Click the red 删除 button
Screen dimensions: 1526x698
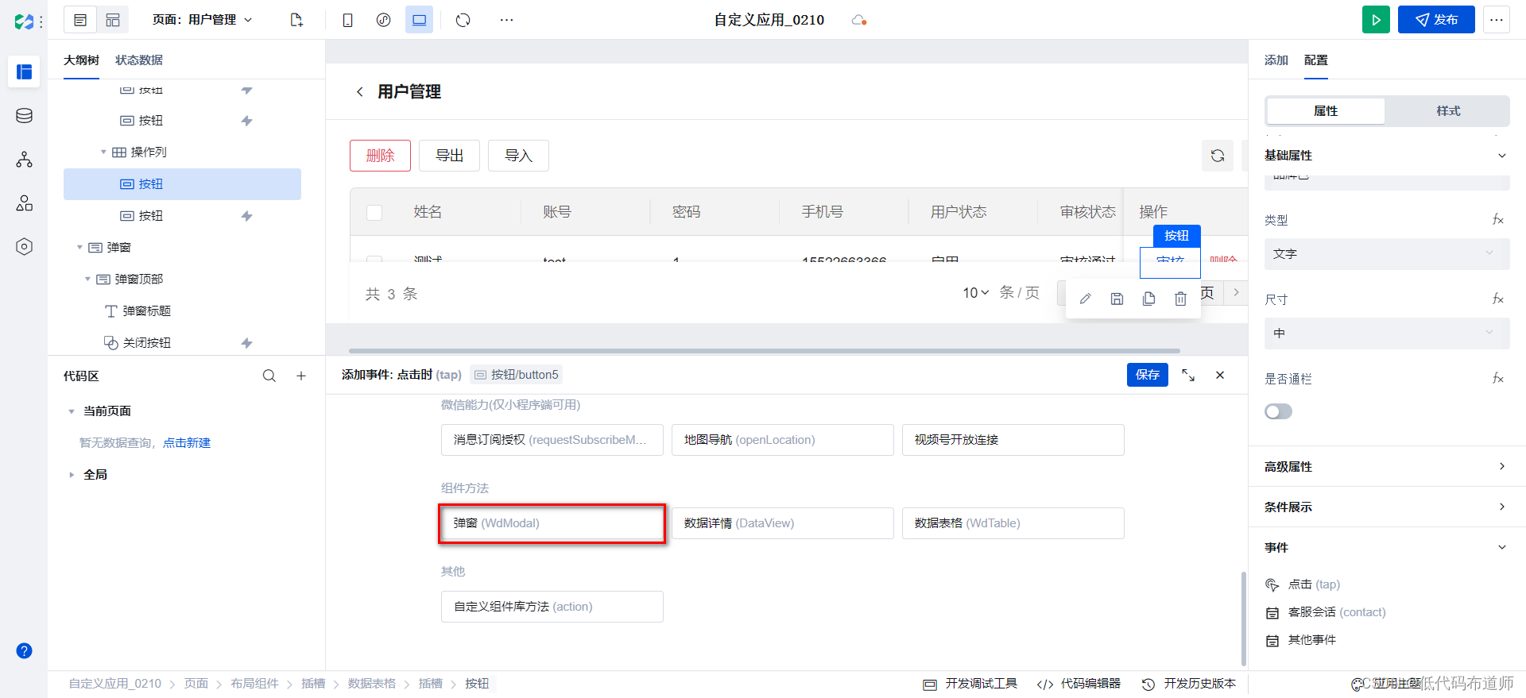(x=380, y=156)
